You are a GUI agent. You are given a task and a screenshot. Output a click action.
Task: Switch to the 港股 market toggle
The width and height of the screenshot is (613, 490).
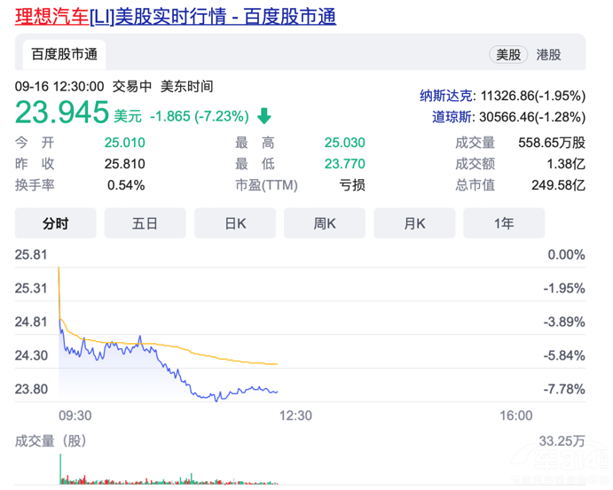pos(548,54)
